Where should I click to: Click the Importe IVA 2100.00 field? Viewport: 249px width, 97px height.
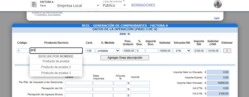pyautogui.click(x=200, y=51)
